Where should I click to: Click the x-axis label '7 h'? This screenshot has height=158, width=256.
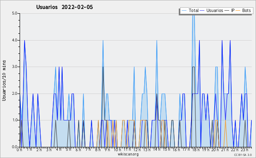[x=88, y=149]
